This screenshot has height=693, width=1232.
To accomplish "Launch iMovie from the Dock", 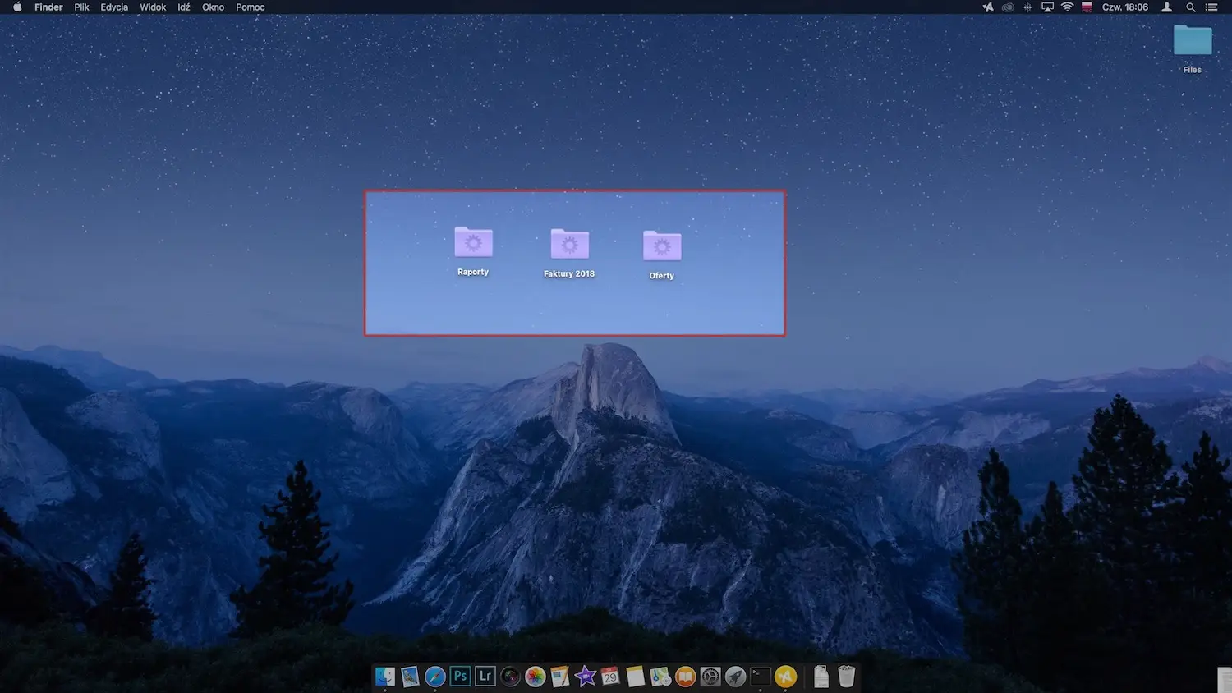I will pyautogui.click(x=585, y=676).
